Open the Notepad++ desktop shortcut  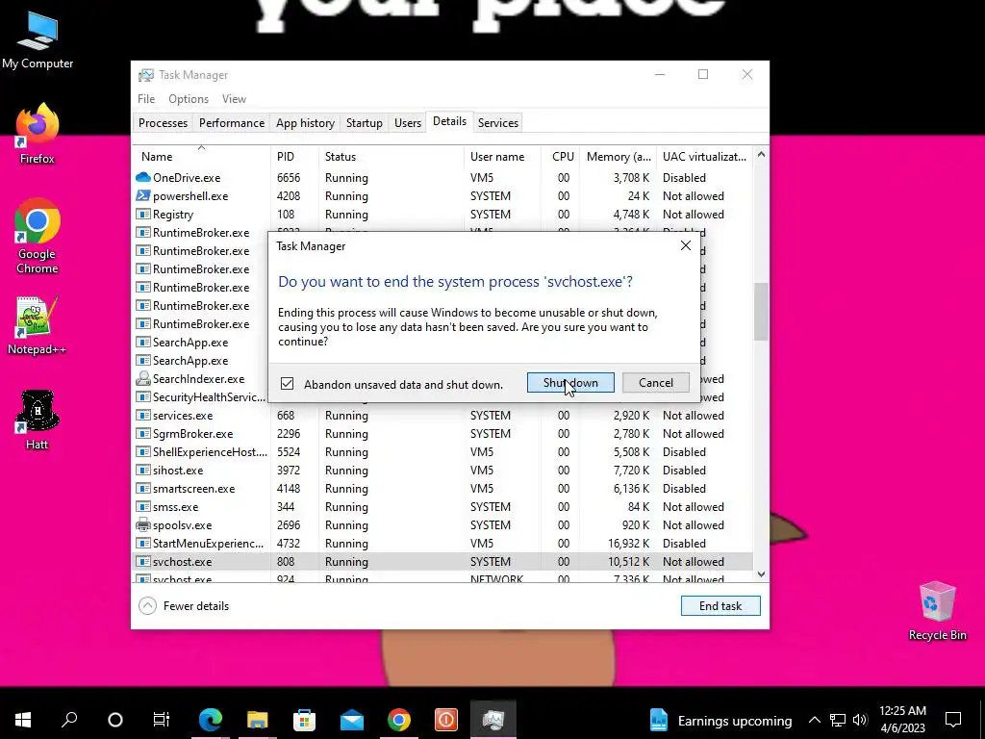(37, 325)
